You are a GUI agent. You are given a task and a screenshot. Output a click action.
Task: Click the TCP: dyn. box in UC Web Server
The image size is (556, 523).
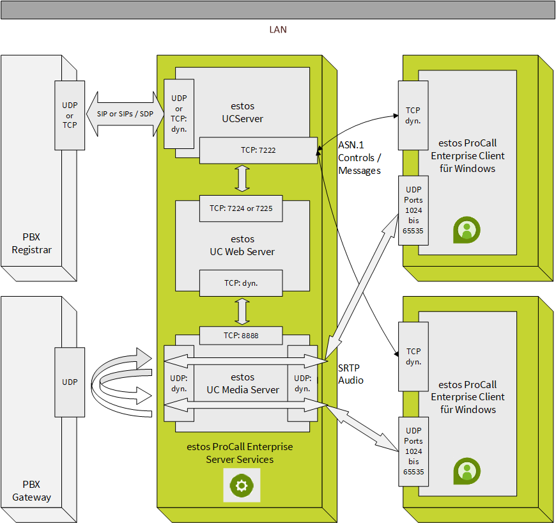[241, 283]
